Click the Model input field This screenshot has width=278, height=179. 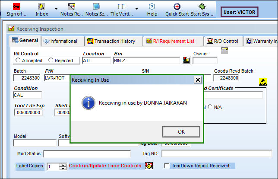[x=35, y=143]
